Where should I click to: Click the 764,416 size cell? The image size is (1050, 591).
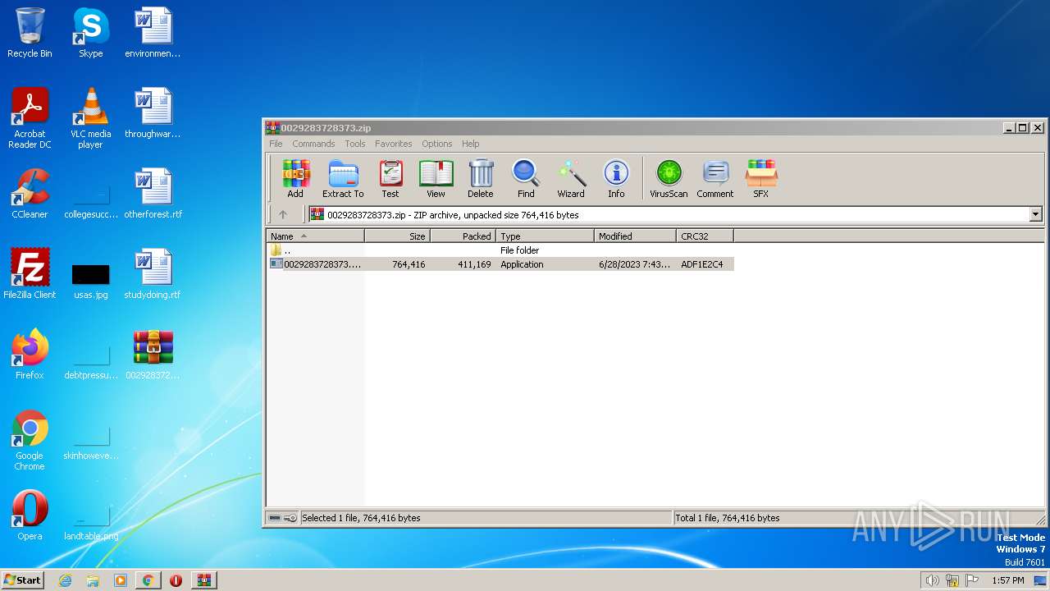(409, 264)
